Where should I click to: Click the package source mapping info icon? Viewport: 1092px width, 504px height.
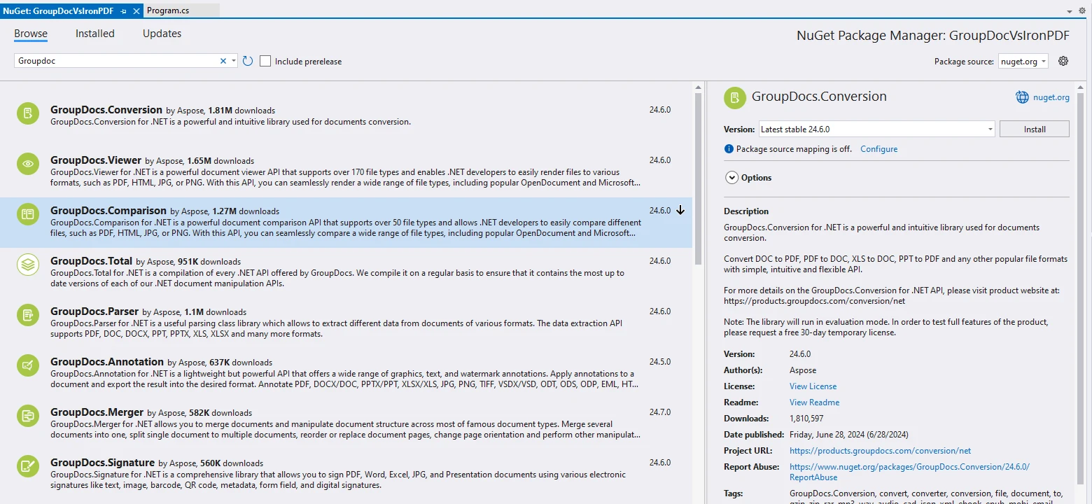[x=729, y=149]
